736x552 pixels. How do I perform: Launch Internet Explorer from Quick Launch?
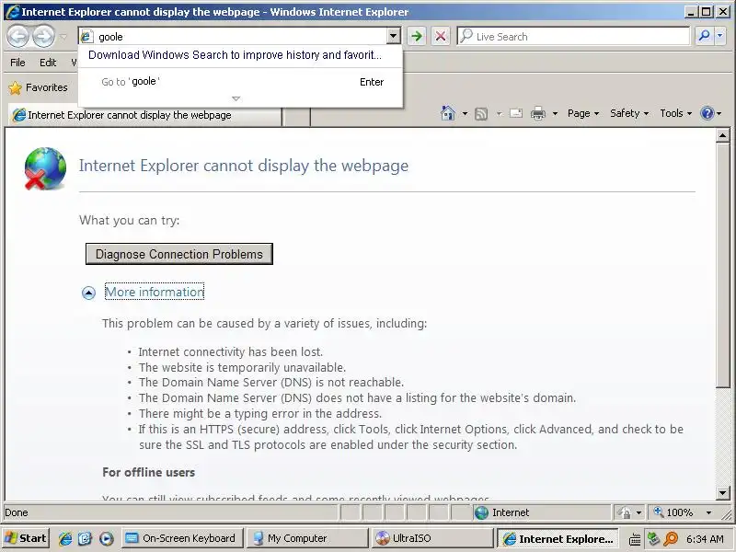(65, 538)
